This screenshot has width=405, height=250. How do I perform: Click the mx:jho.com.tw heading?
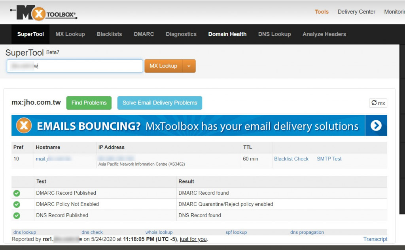[36, 103]
